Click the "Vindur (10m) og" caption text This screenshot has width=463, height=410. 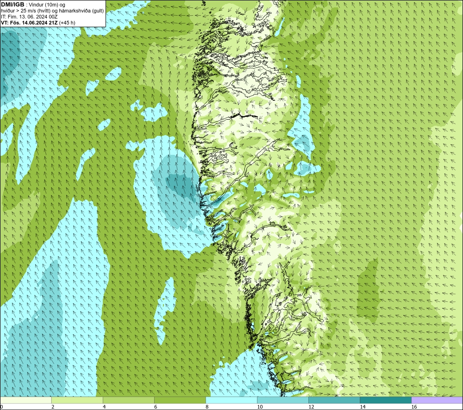click(47, 5)
